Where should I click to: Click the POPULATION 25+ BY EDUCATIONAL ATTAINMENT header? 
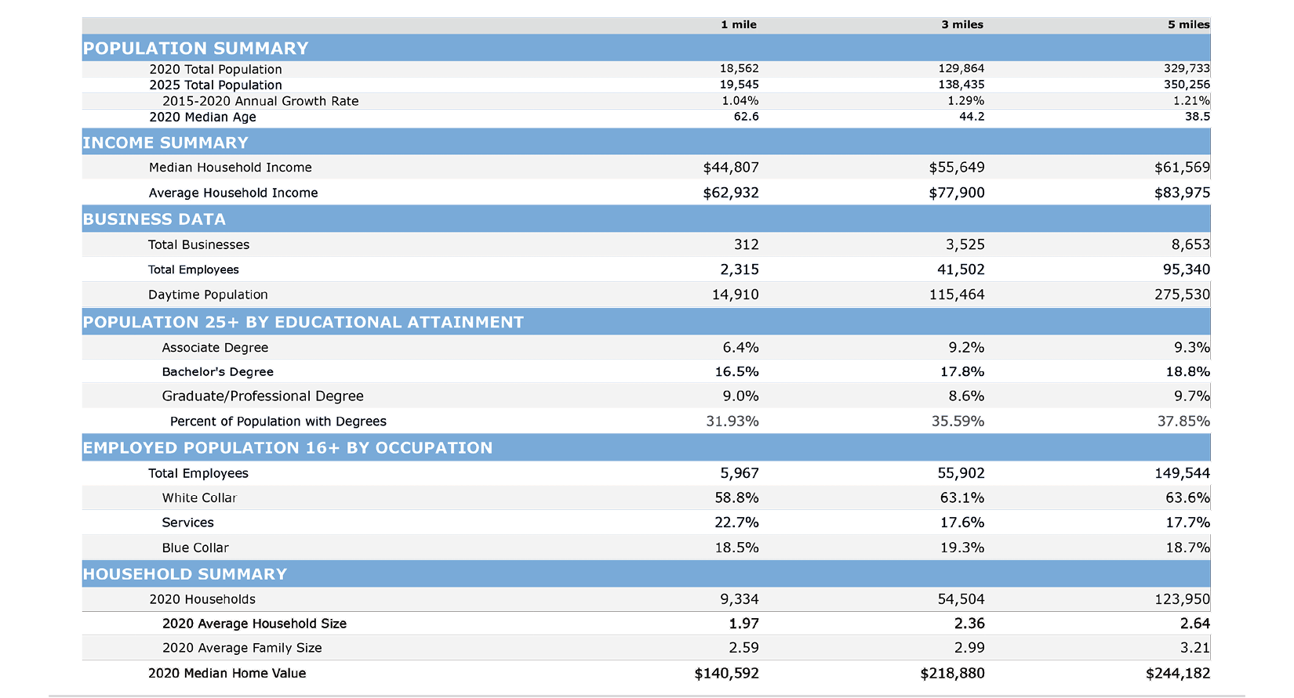tap(303, 322)
